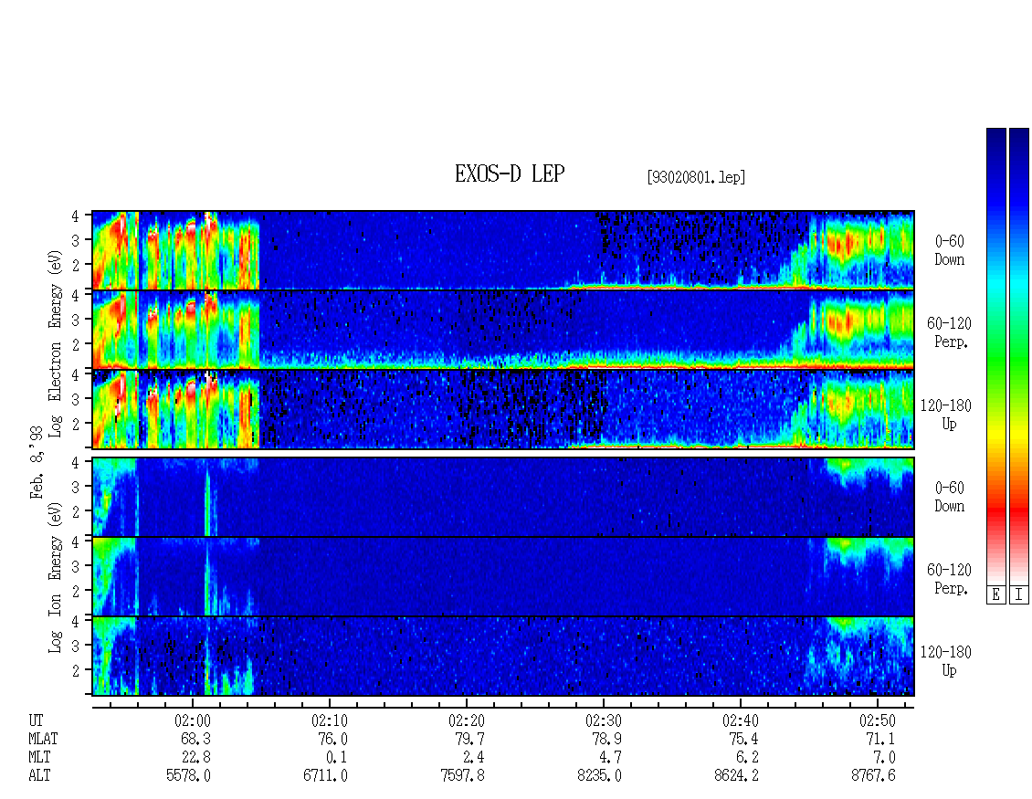
Task: Click ALT value 8235.0
Action: click(x=599, y=776)
